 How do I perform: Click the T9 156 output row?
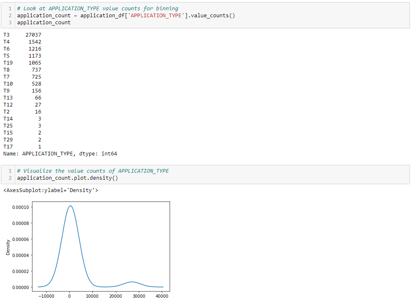coord(22,90)
